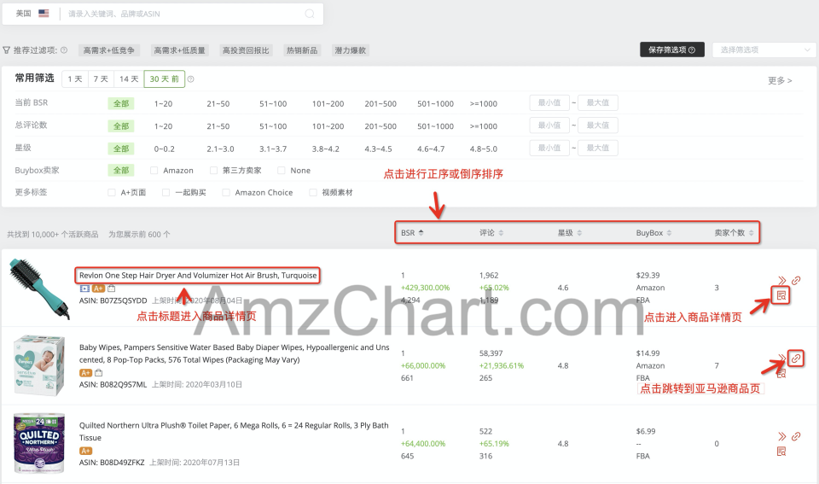The image size is (819, 484).
Task: Click video badge icon under Revlon title
Action: [84, 288]
